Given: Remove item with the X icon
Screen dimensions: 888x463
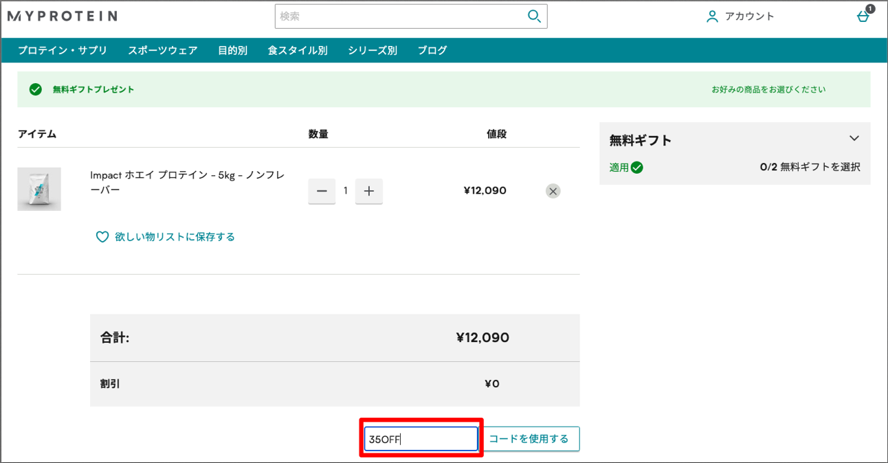Looking at the screenshot, I should coord(553,191).
